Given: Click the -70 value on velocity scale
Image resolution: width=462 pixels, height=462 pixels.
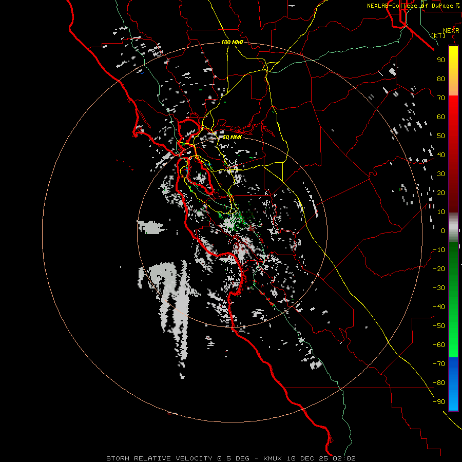Looking at the screenshot, I should click(x=439, y=364).
